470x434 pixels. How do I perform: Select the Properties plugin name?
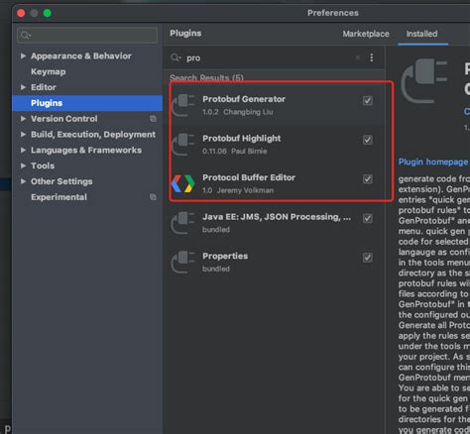[x=225, y=256]
